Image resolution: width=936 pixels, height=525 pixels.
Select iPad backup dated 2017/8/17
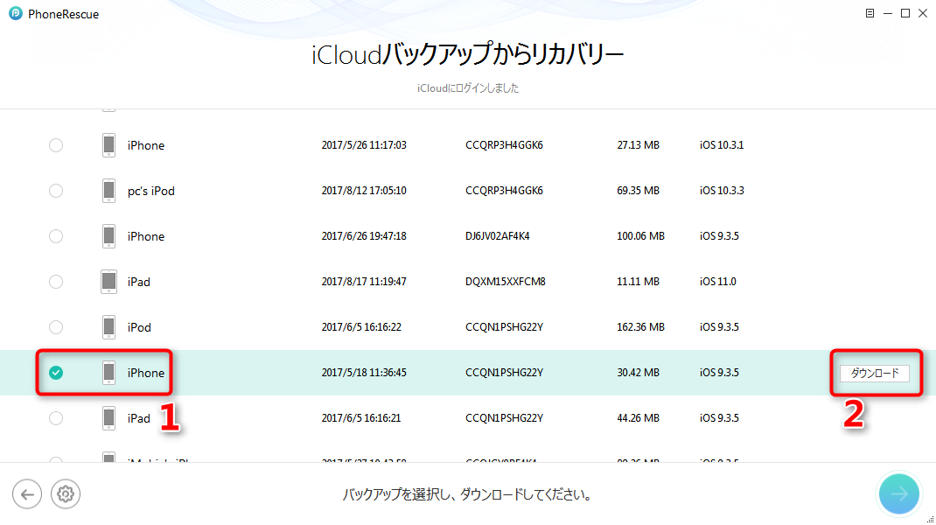coord(56,282)
